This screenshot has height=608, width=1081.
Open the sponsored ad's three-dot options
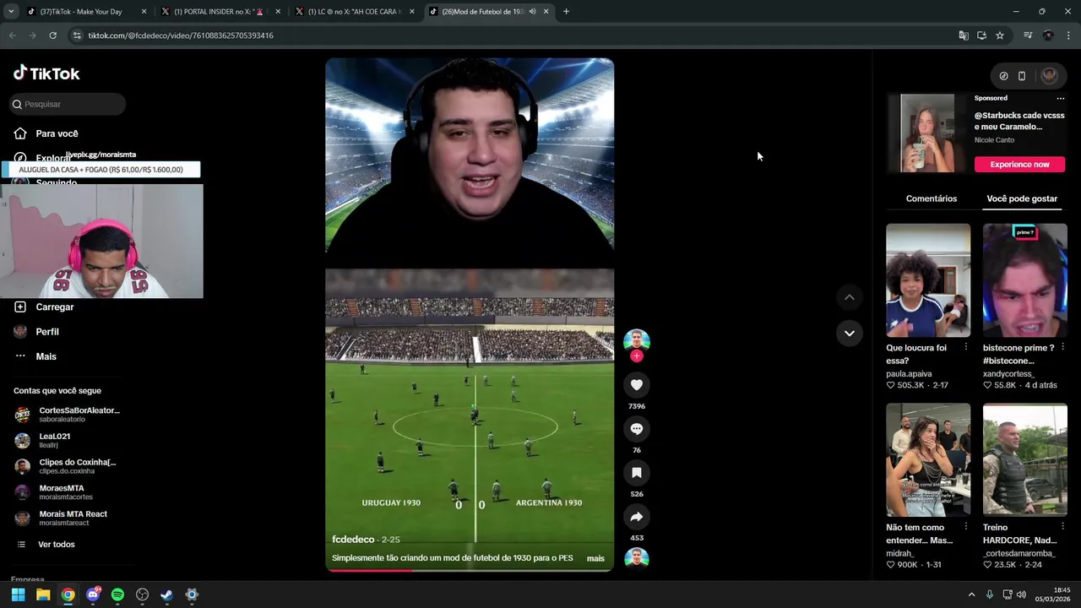click(1061, 98)
